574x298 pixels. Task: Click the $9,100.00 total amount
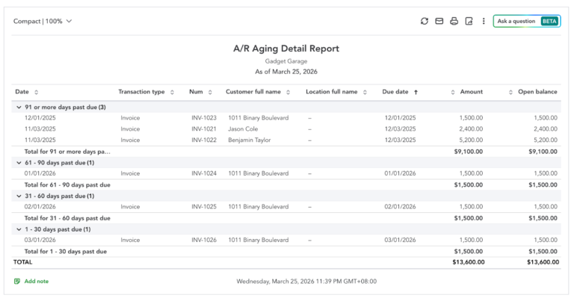point(468,152)
